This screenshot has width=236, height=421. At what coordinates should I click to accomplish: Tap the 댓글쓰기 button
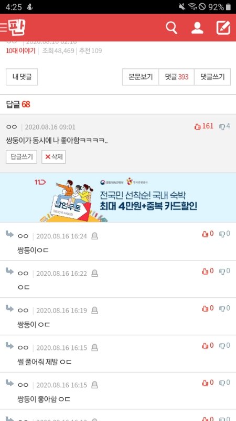click(x=212, y=77)
